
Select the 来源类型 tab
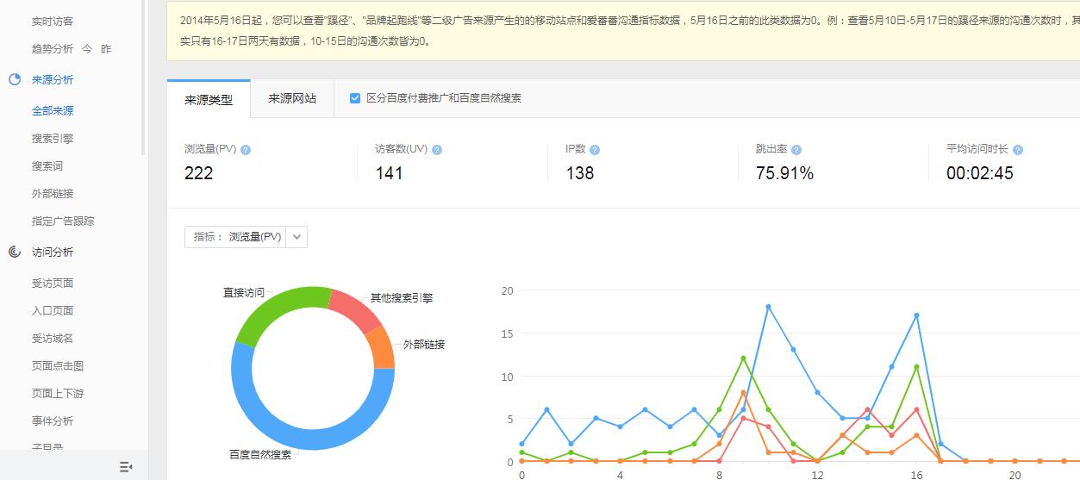pyautogui.click(x=209, y=99)
